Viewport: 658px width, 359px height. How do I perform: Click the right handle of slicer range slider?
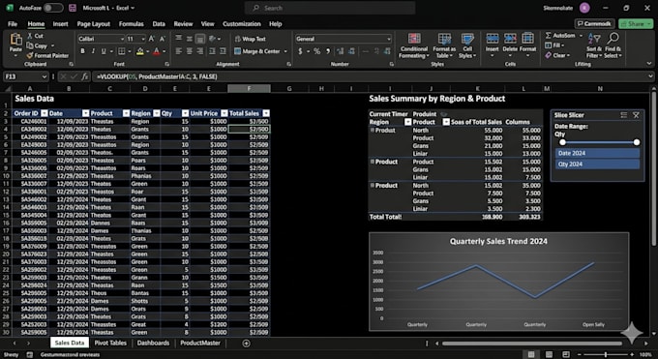[637, 142]
